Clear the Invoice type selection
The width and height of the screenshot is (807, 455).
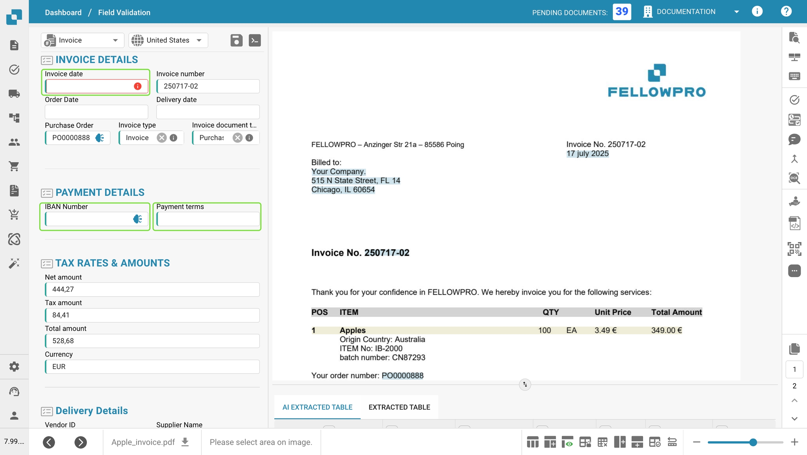pyautogui.click(x=161, y=138)
